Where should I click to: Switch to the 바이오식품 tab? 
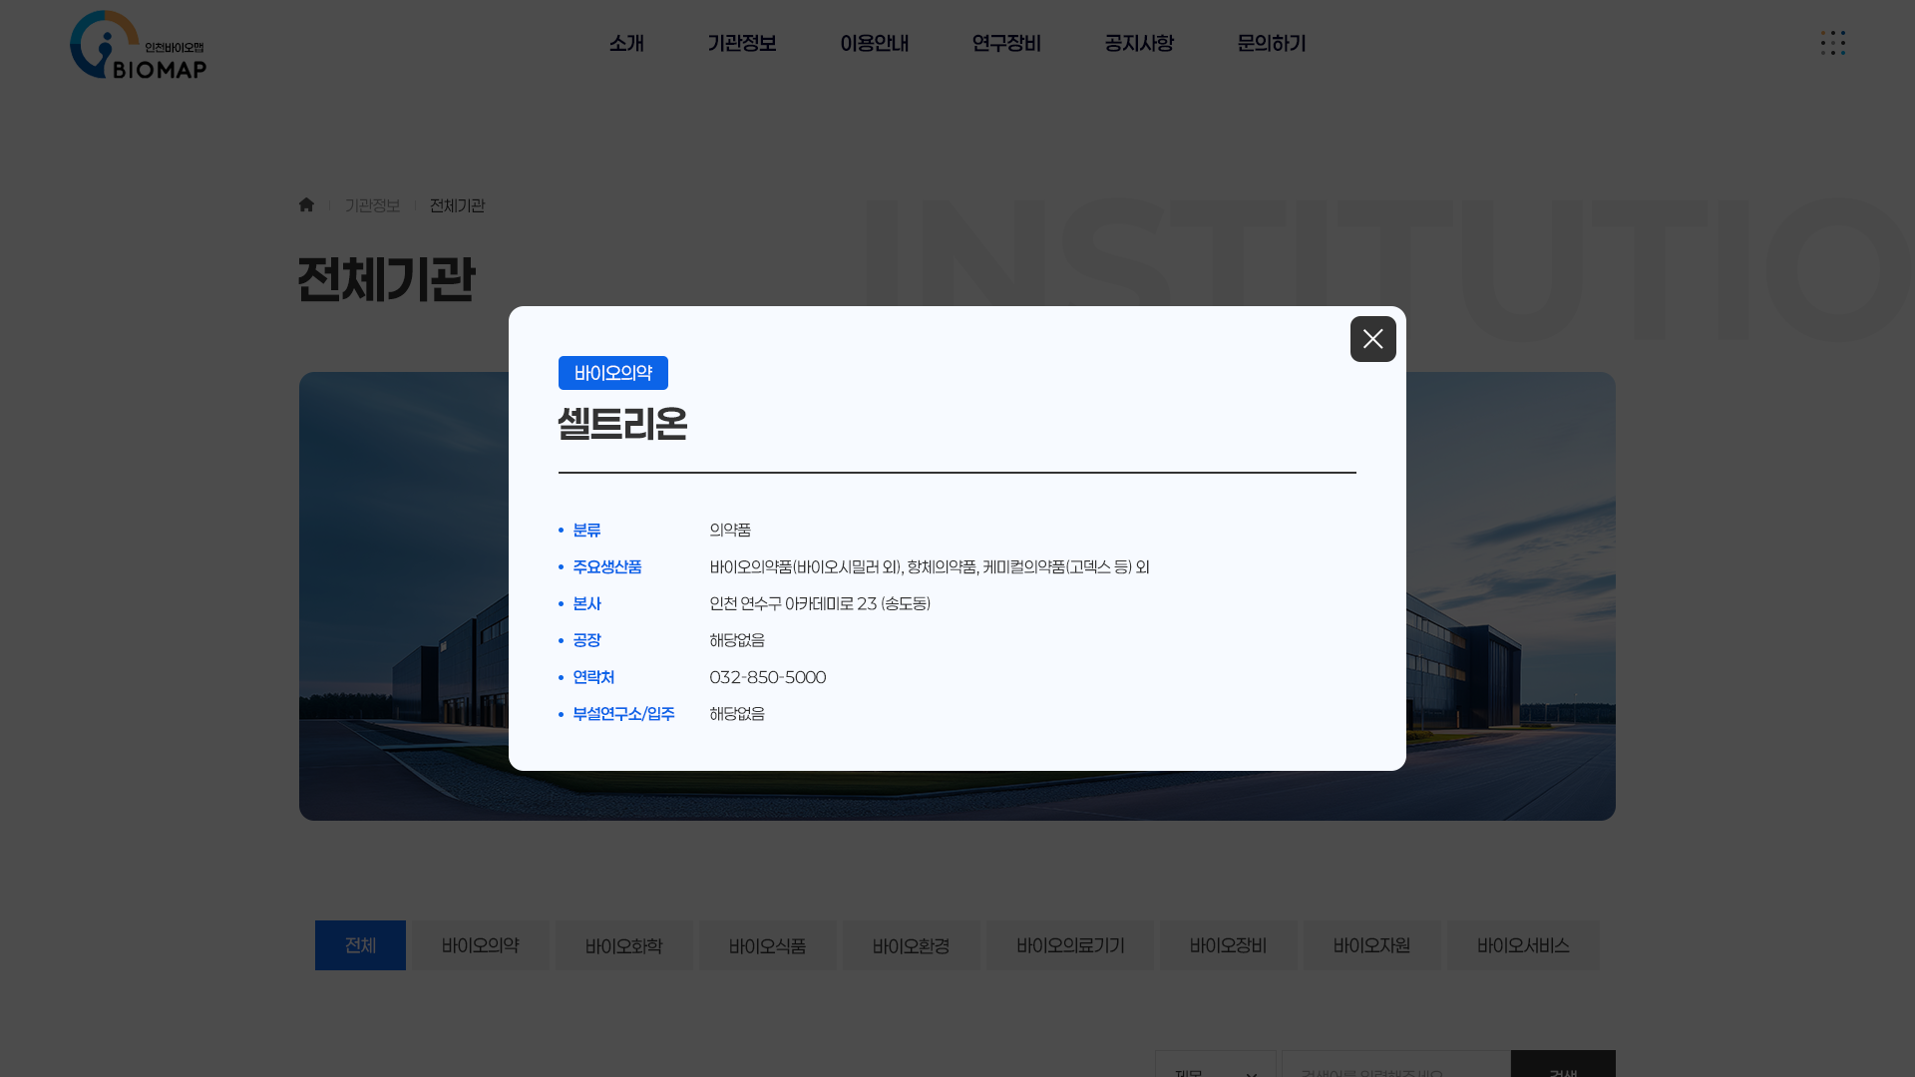click(767, 945)
